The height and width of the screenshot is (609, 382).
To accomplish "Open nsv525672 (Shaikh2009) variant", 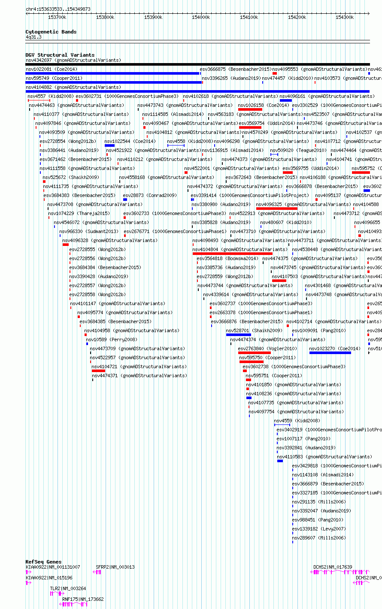I will coord(71,177).
